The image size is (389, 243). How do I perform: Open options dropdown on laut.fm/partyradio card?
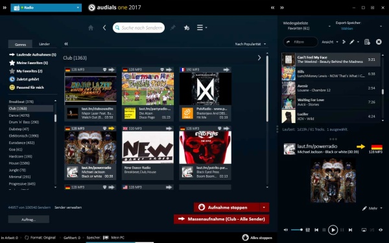(162, 70)
